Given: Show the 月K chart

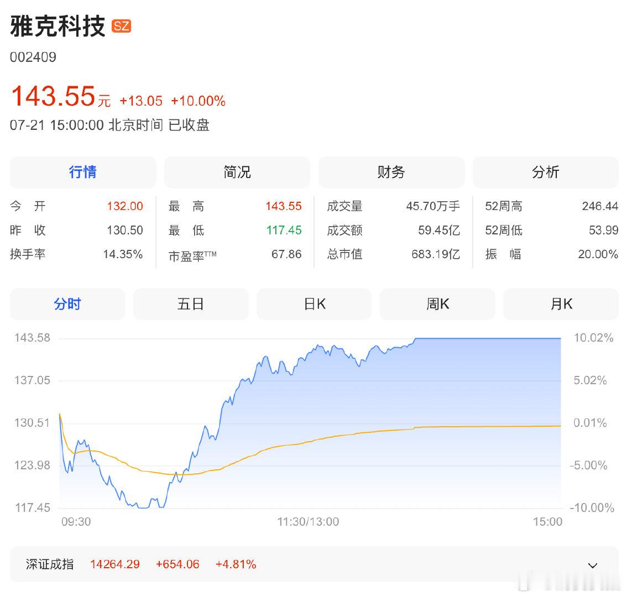Looking at the screenshot, I should (x=561, y=304).
